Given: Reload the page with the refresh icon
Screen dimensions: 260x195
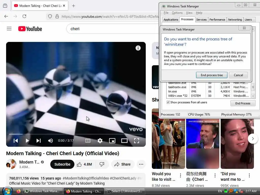Looking at the screenshot, I should point(24,16).
